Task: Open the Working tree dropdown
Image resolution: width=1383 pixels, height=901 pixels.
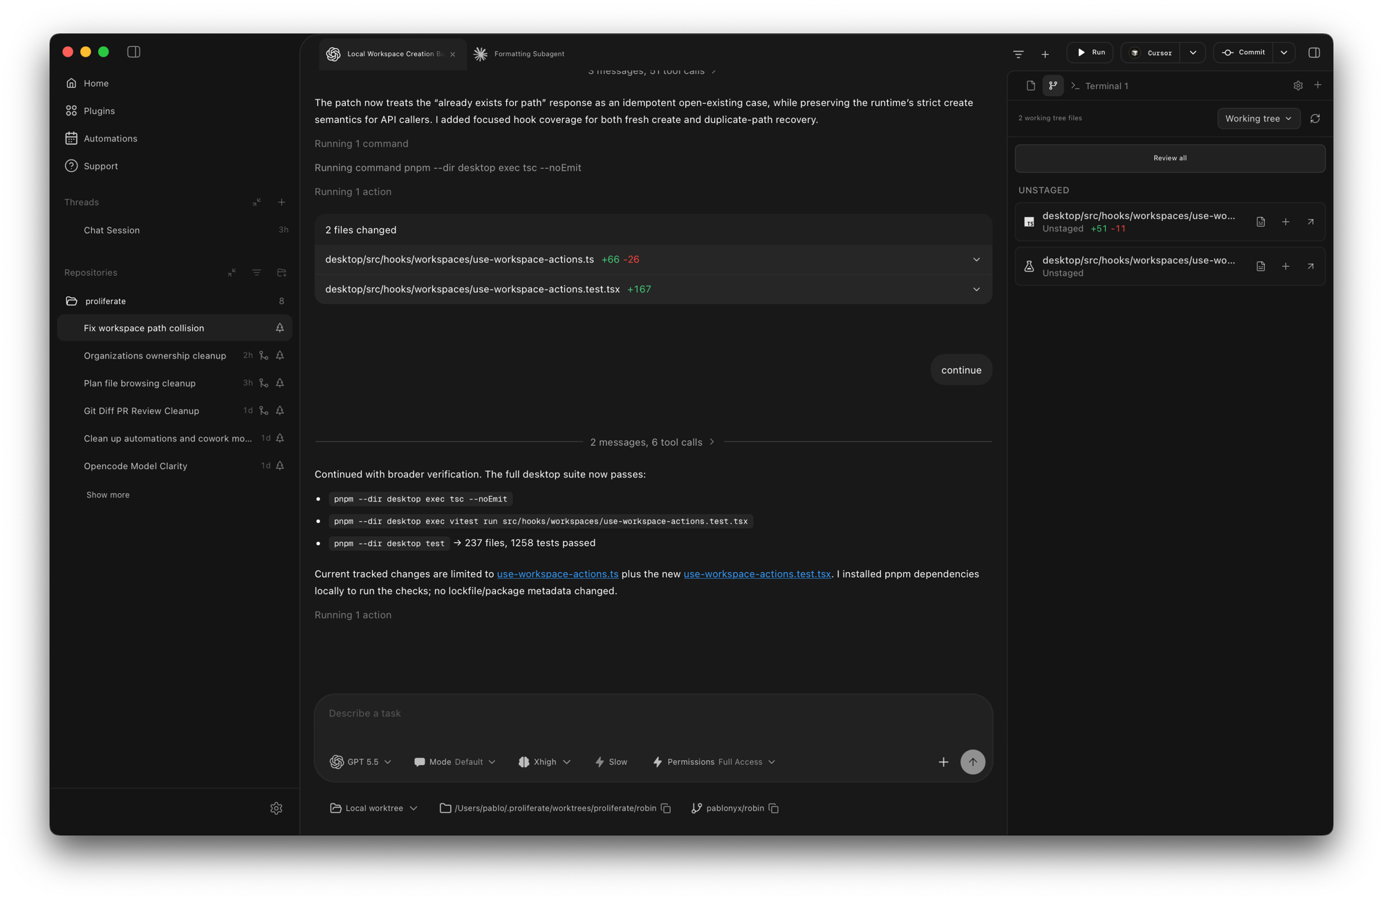Action: (1259, 119)
